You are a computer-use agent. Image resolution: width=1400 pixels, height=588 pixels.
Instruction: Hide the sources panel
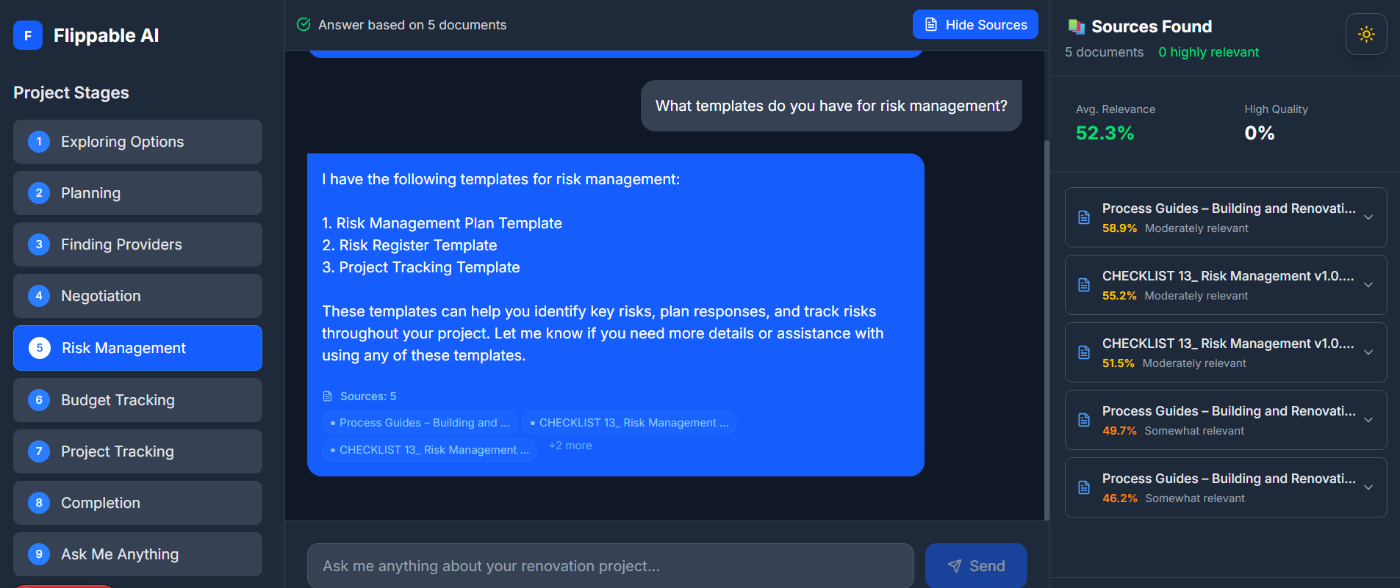[x=975, y=24]
